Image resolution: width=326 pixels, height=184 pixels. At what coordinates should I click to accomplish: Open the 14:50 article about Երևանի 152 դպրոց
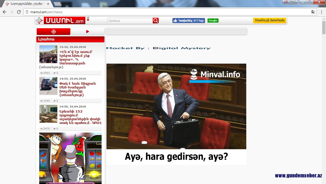coord(80,117)
